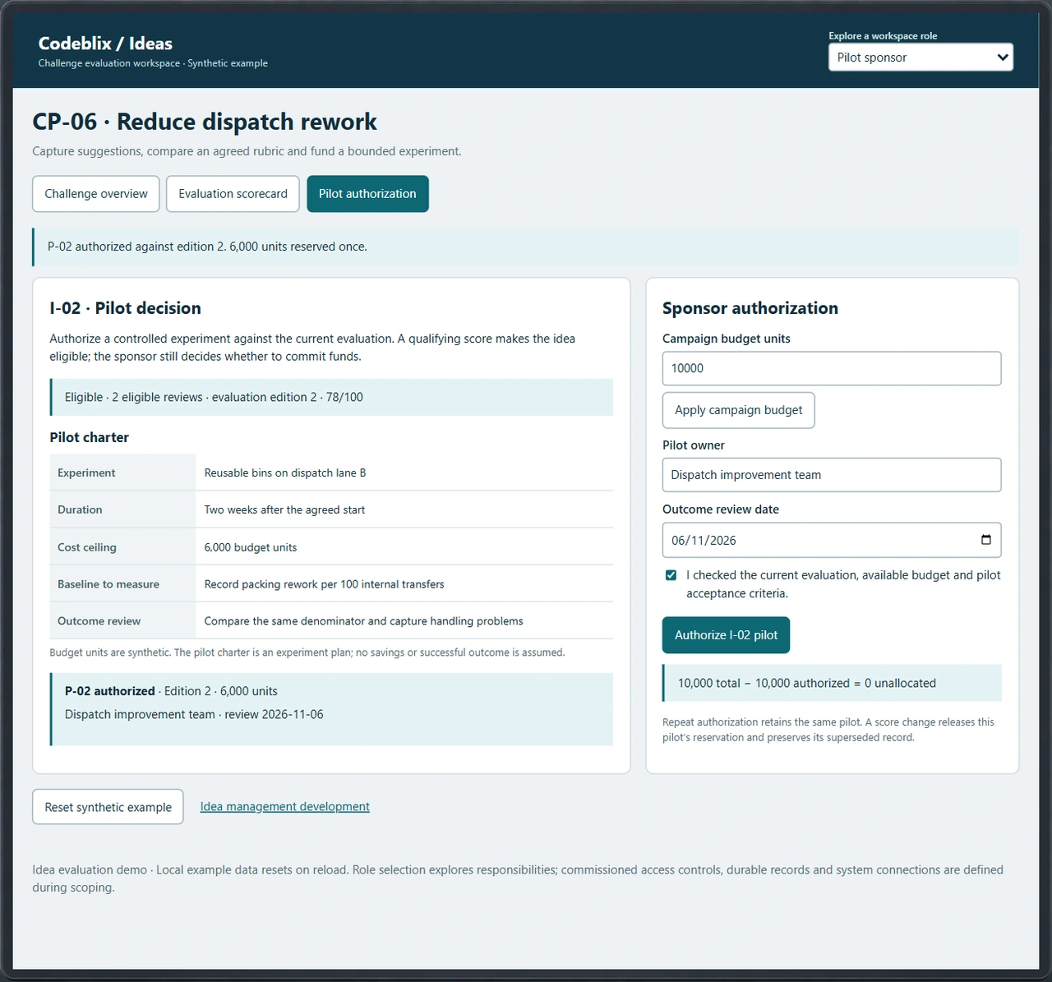Select the Pilot authorization tab
Screen dimensions: 1052x982
pyautogui.click(x=367, y=194)
